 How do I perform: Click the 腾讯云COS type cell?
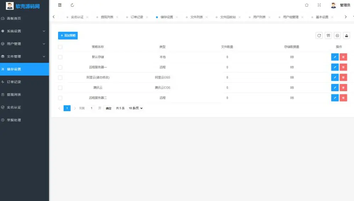pos(162,87)
